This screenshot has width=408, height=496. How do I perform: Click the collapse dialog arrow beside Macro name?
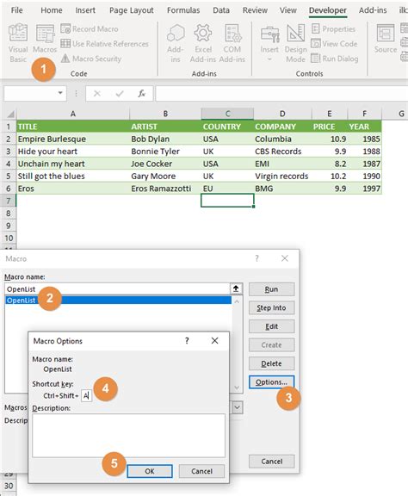point(236,288)
